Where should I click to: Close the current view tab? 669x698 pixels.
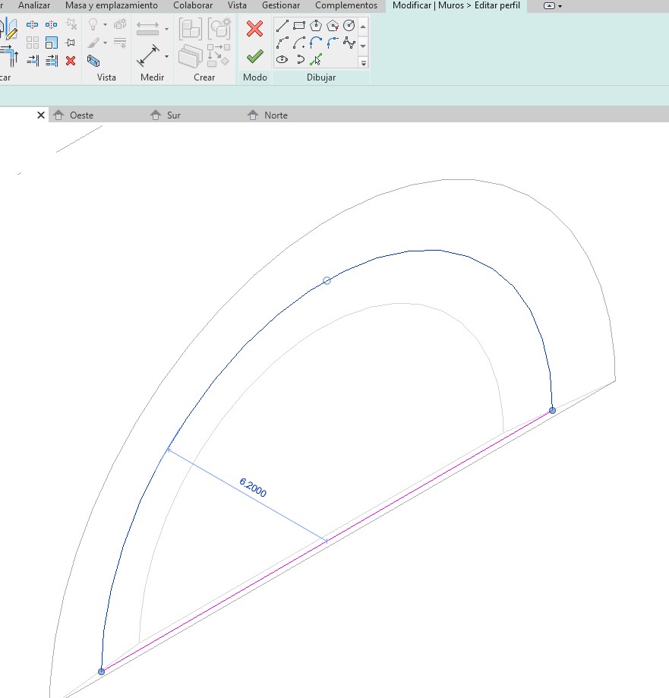41,115
